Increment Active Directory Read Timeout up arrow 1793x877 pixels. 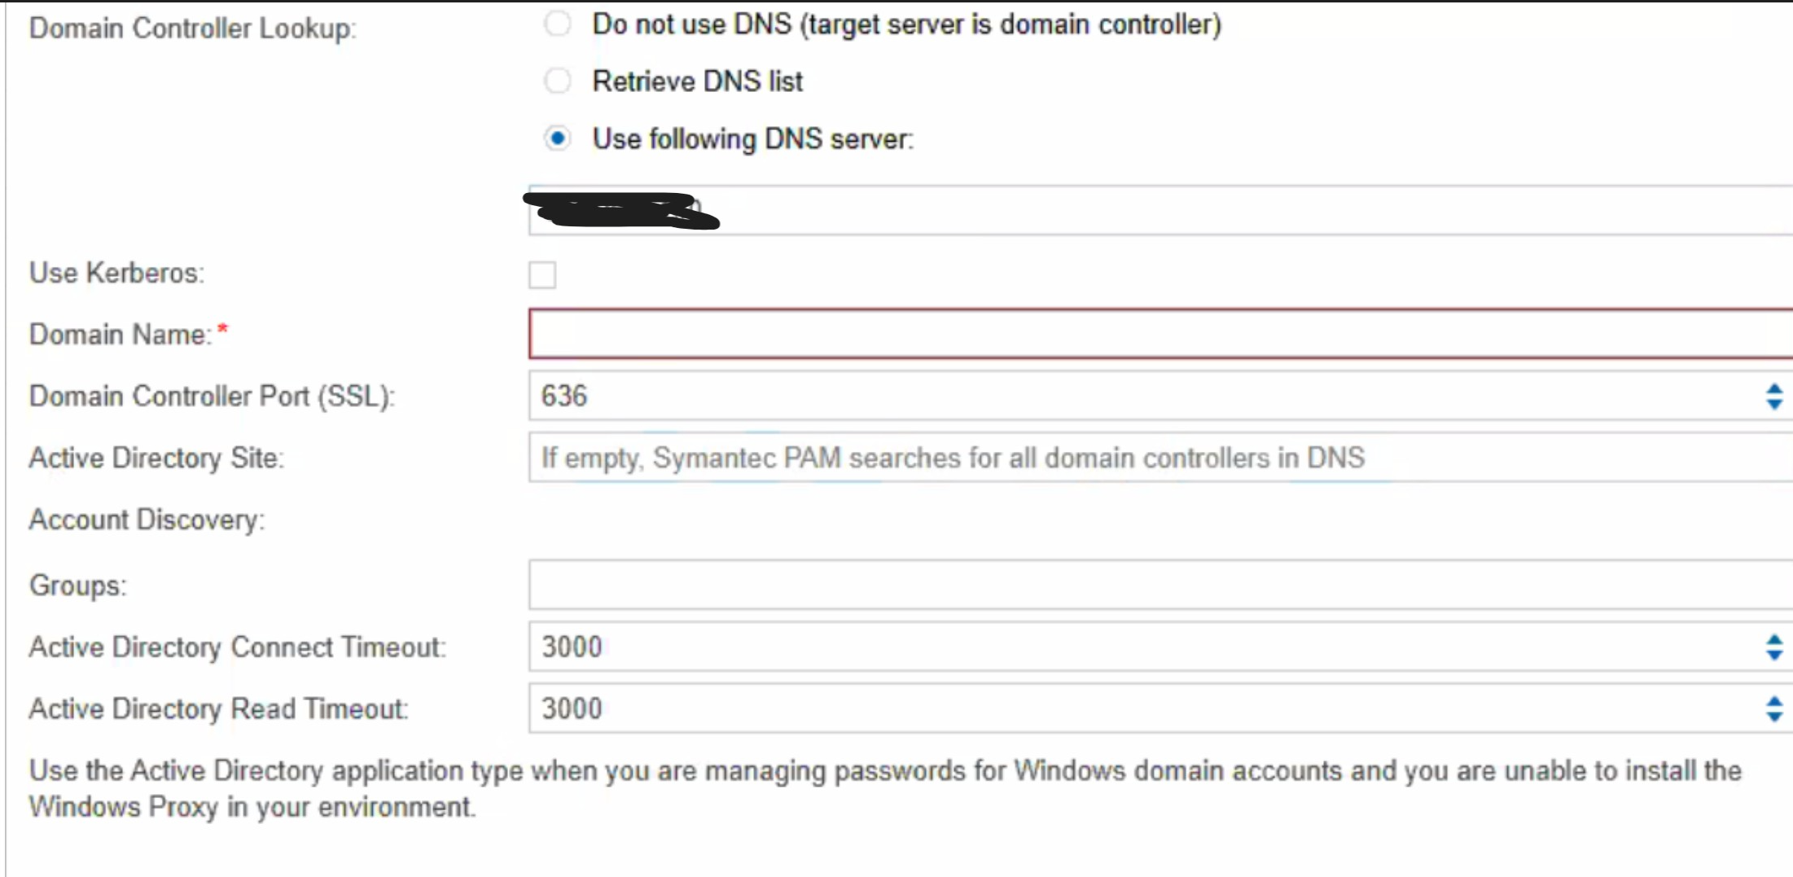[1774, 700]
